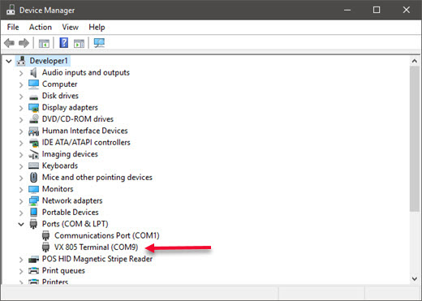Open the View menu
This screenshot has height=301, width=422.
pyautogui.click(x=70, y=27)
